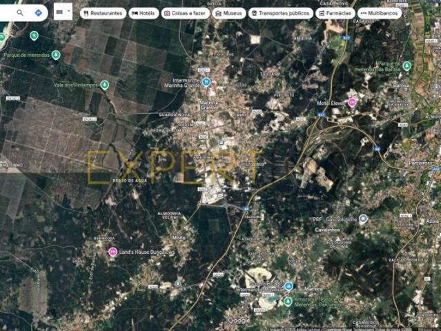The width and height of the screenshot is (441, 331).
Task: Click the search magnifier icon
Action: (x=20, y=12)
